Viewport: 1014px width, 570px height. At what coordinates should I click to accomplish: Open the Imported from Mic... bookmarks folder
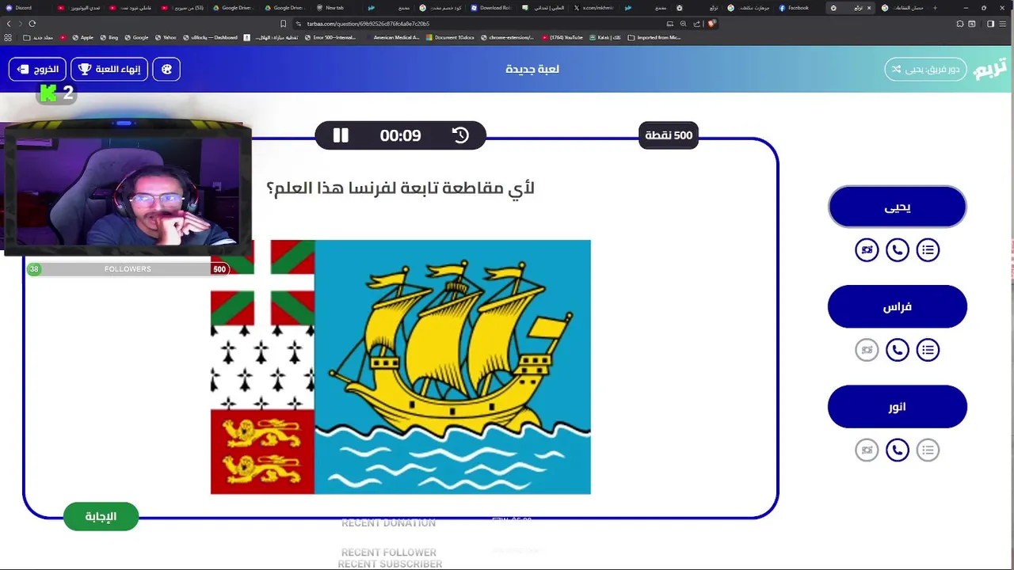coord(654,37)
